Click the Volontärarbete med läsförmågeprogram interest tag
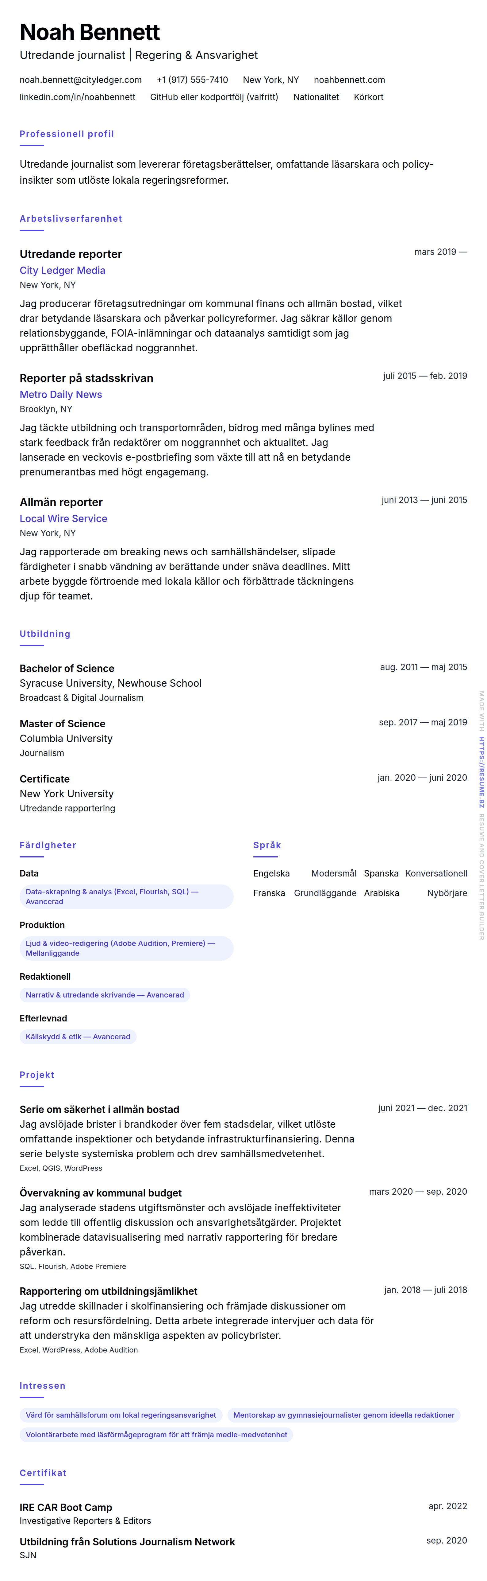This screenshot has height=1581, width=487. (x=156, y=1435)
